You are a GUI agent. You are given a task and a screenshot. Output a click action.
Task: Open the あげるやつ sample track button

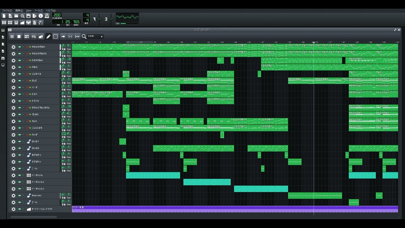click(43, 155)
